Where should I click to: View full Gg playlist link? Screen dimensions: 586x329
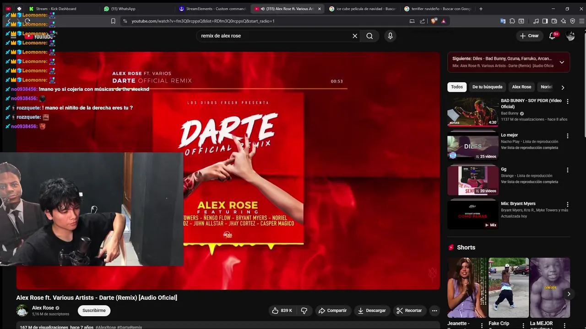(529, 182)
